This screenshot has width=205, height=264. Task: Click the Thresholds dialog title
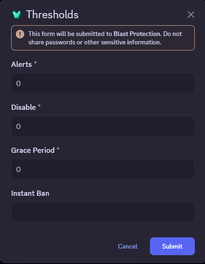coord(52,14)
